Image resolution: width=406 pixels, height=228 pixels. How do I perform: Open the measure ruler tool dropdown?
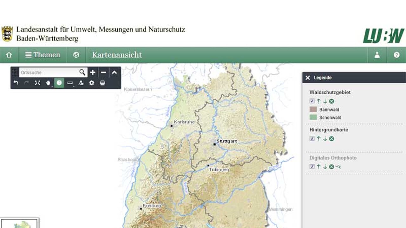(x=70, y=83)
